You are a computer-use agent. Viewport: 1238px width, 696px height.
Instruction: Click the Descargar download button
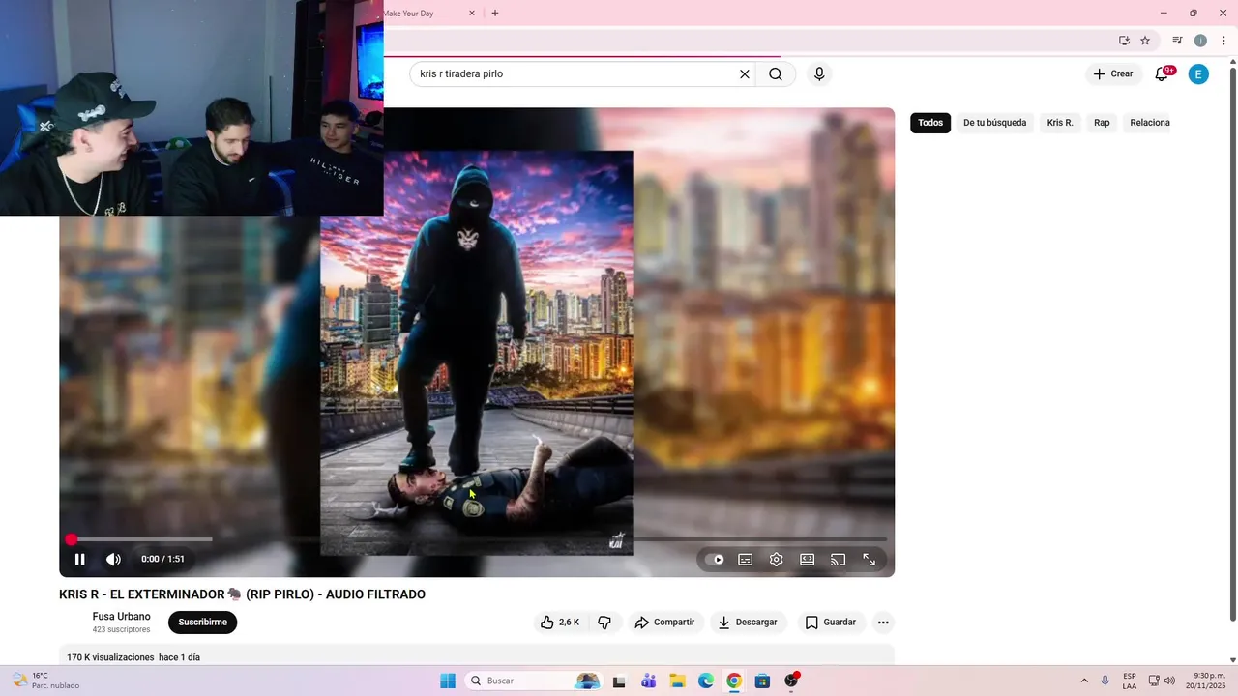click(x=748, y=623)
